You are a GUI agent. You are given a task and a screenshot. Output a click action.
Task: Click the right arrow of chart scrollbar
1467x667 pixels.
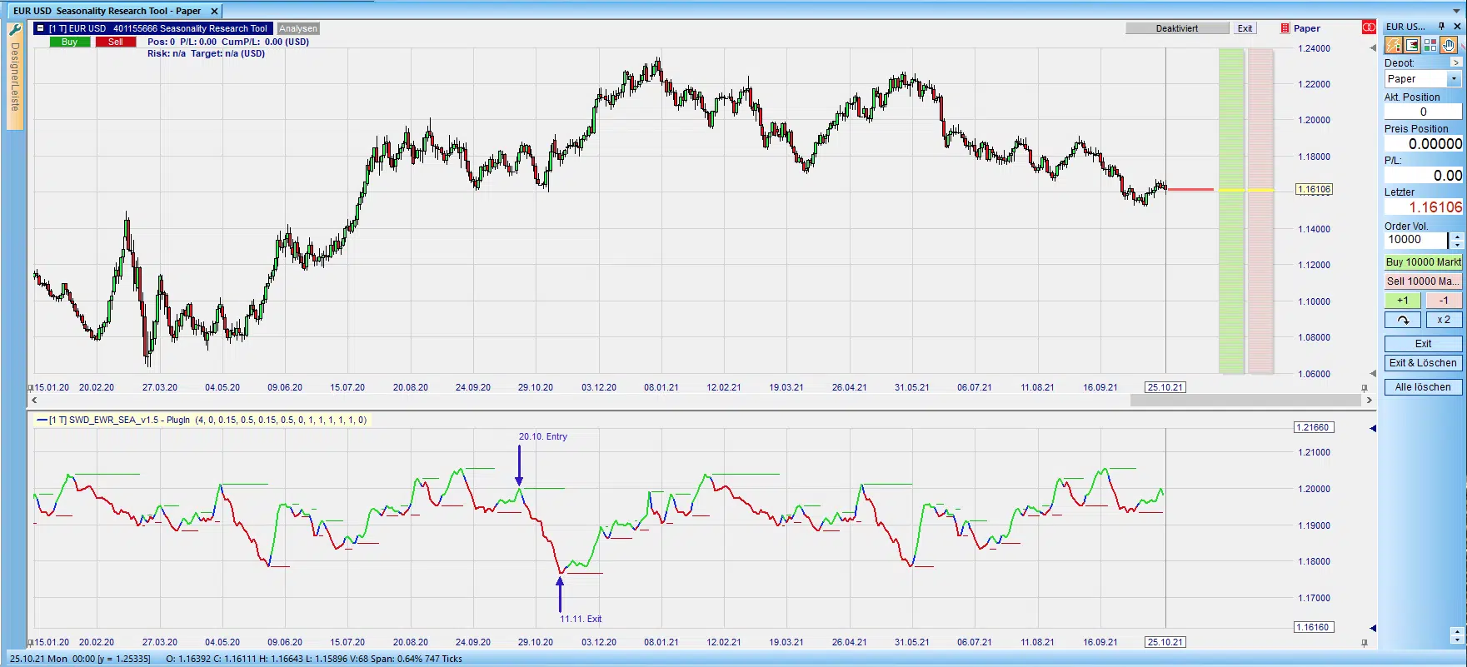click(x=1370, y=401)
